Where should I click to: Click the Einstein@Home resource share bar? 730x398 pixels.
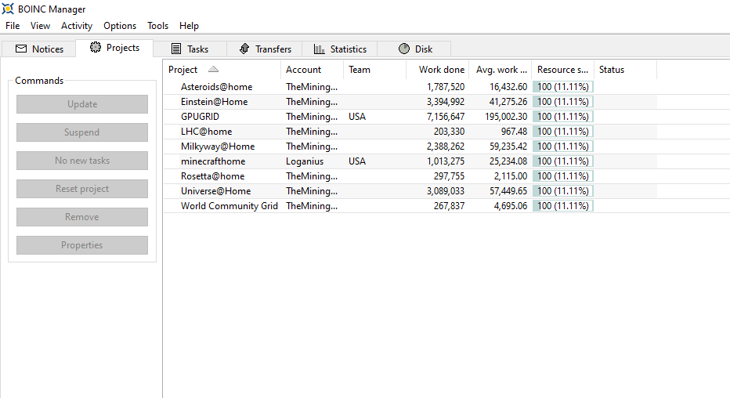[563, 102]
